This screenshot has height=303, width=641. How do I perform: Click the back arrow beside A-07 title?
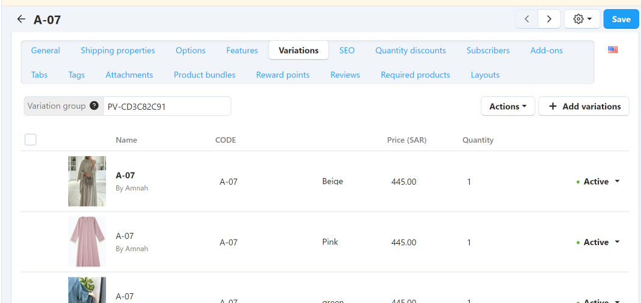pyautogui.click(x=21, y=19)
